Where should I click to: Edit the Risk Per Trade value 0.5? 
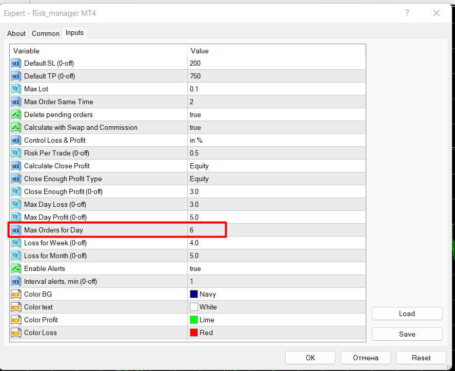coord(276,153)
